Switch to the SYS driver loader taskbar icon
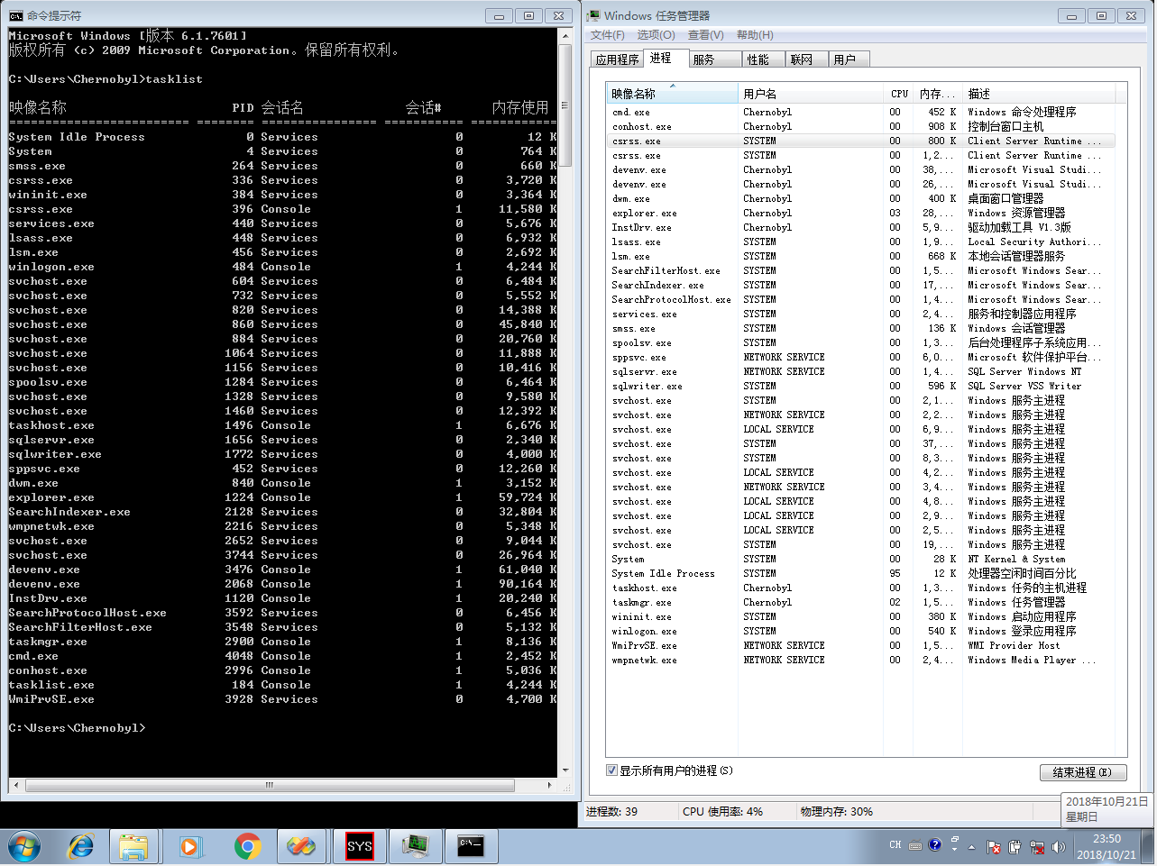The width and height of the screenshot is (1157, 866). (x=359, y=847)
